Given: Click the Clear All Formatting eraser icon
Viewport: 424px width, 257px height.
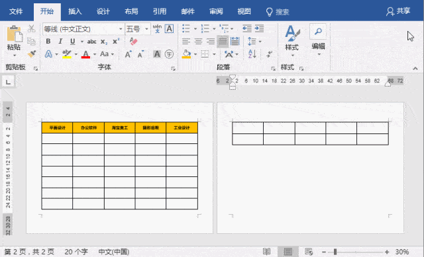Looking at the screenshot, I should [133, 41].
